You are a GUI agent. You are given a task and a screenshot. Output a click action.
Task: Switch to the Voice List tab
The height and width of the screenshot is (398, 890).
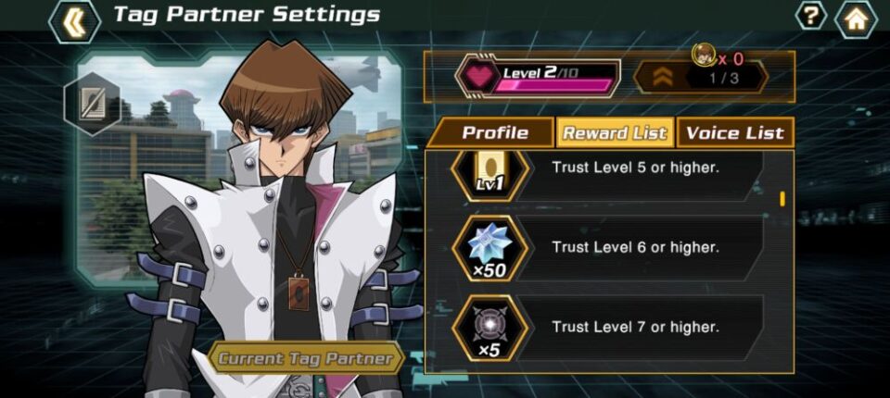[x=735, y=132]
